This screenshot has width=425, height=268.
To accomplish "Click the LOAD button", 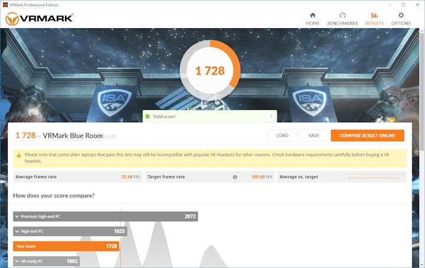I will click(x=282, y=136).
